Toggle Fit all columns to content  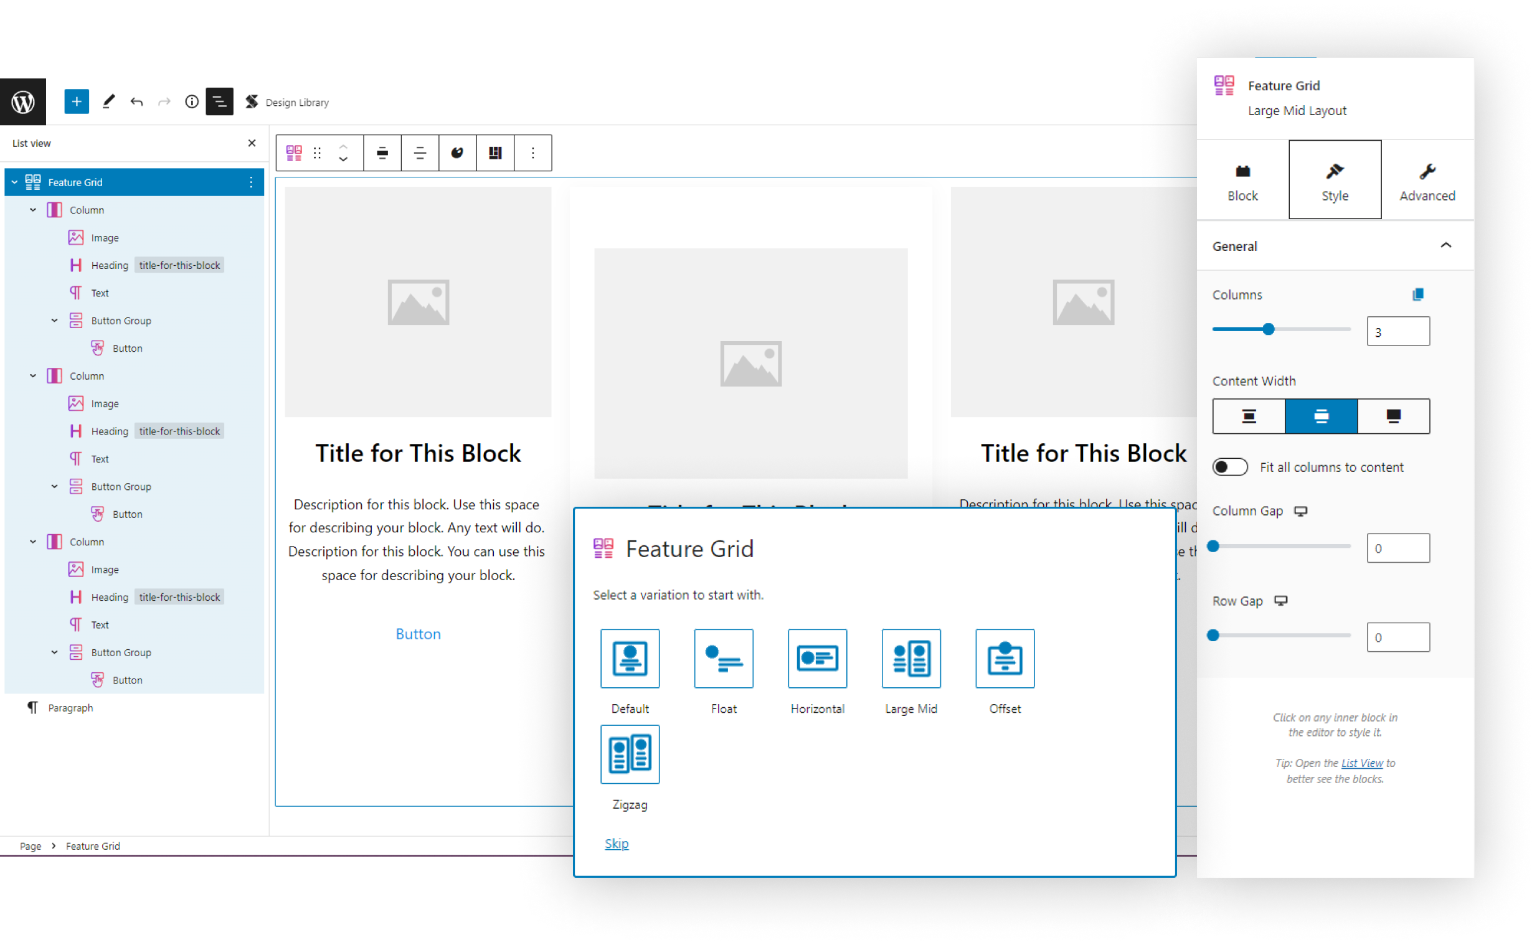click(1229, 467)
